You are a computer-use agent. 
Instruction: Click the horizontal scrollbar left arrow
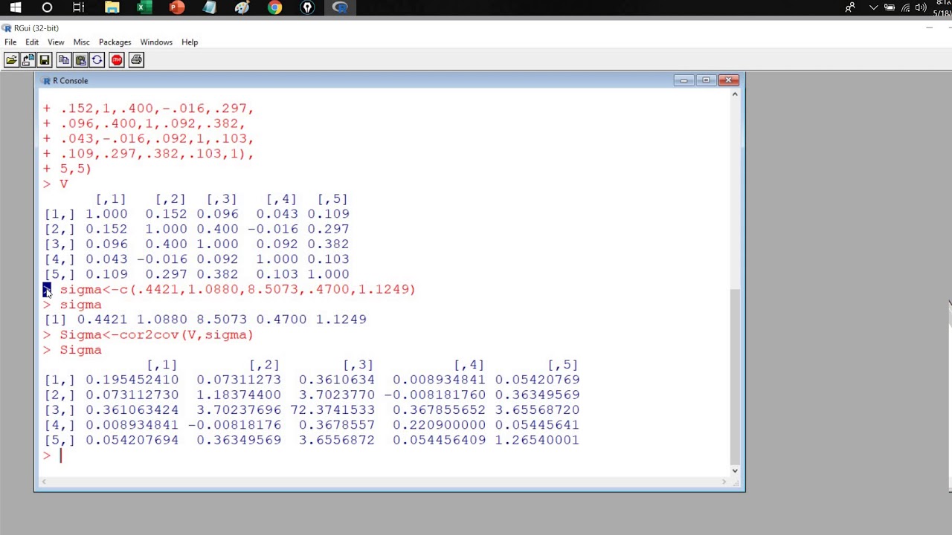(42, 482)
